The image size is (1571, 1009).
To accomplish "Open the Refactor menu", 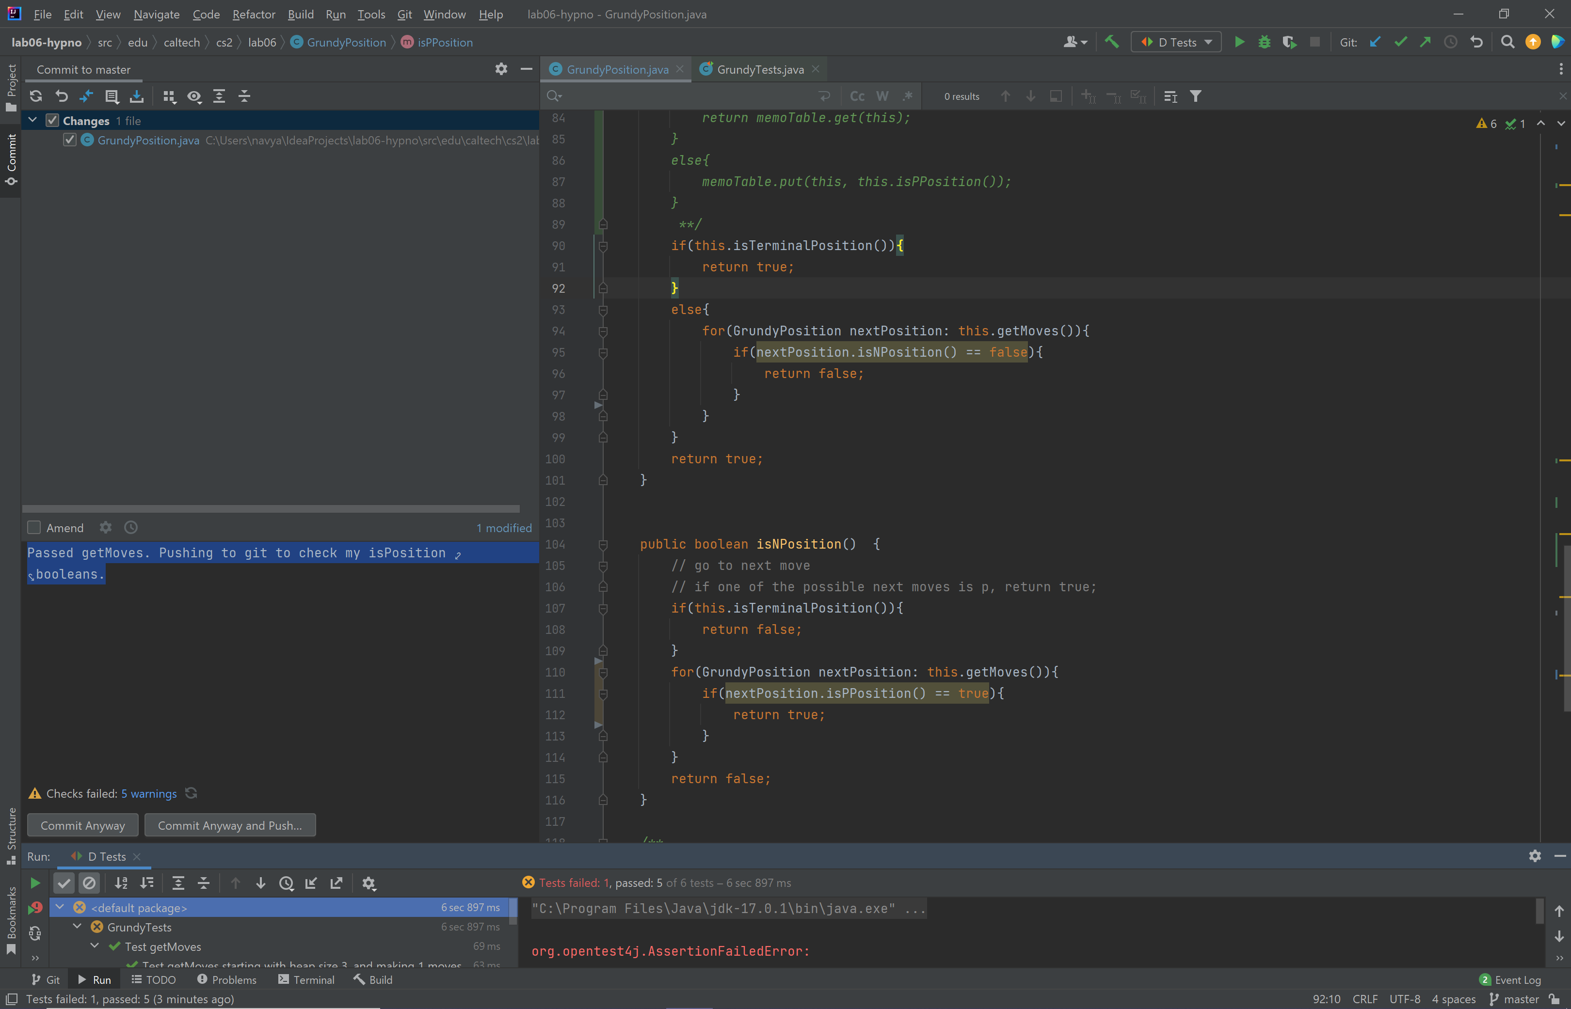I will click(253, 15).
